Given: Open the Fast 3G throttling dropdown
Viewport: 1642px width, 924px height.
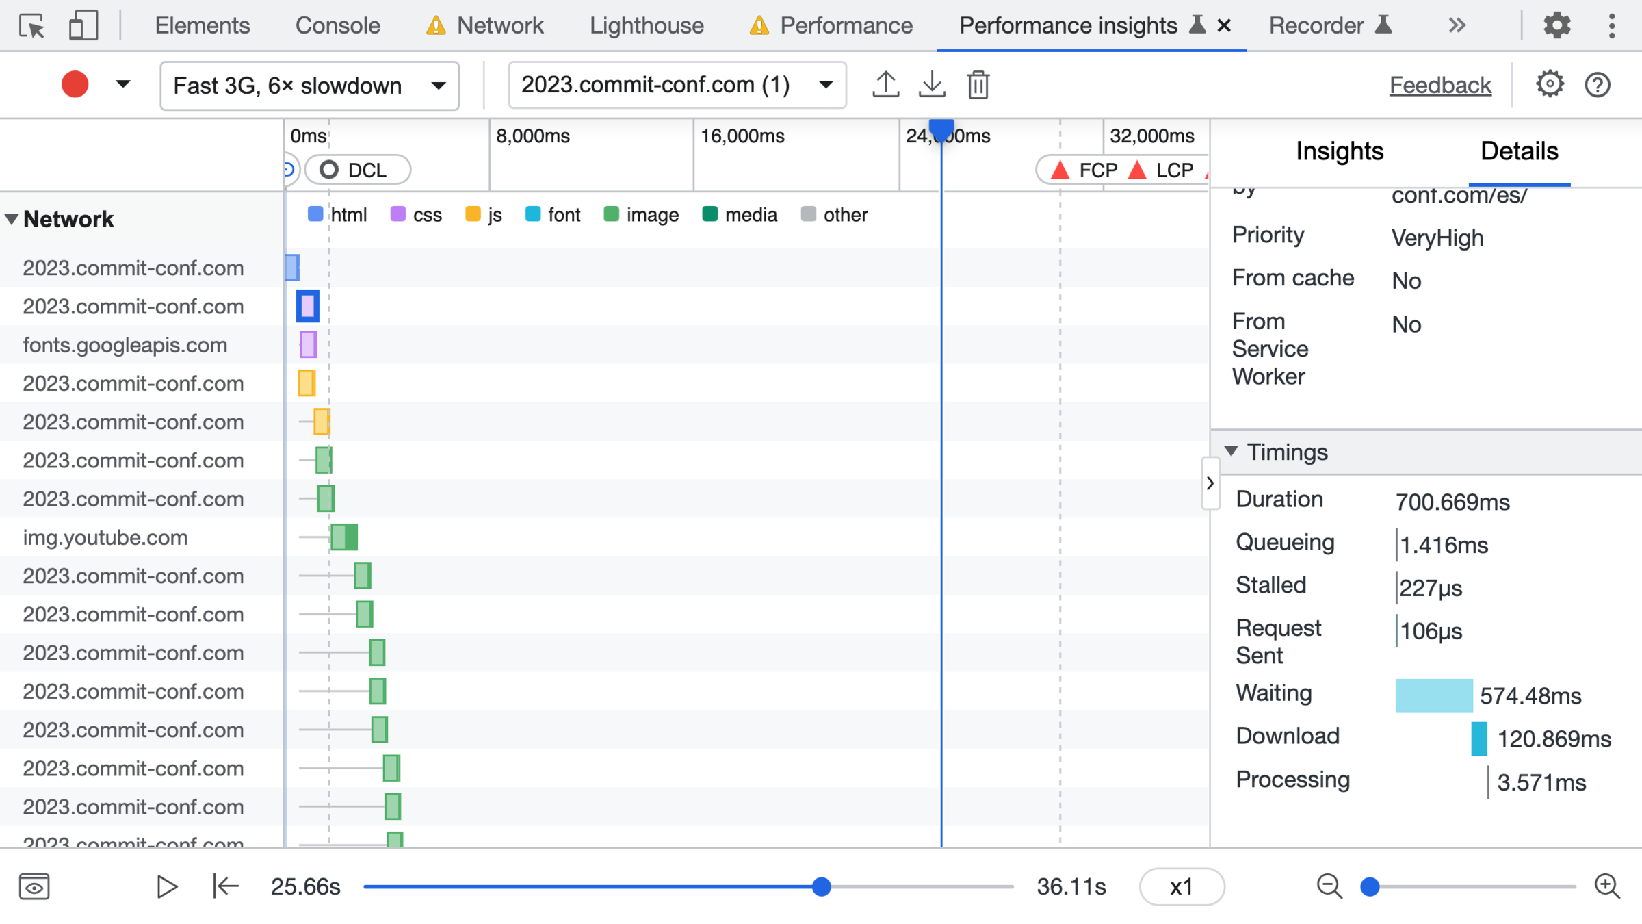Looking at the screenshot, I should pos(309,86).
